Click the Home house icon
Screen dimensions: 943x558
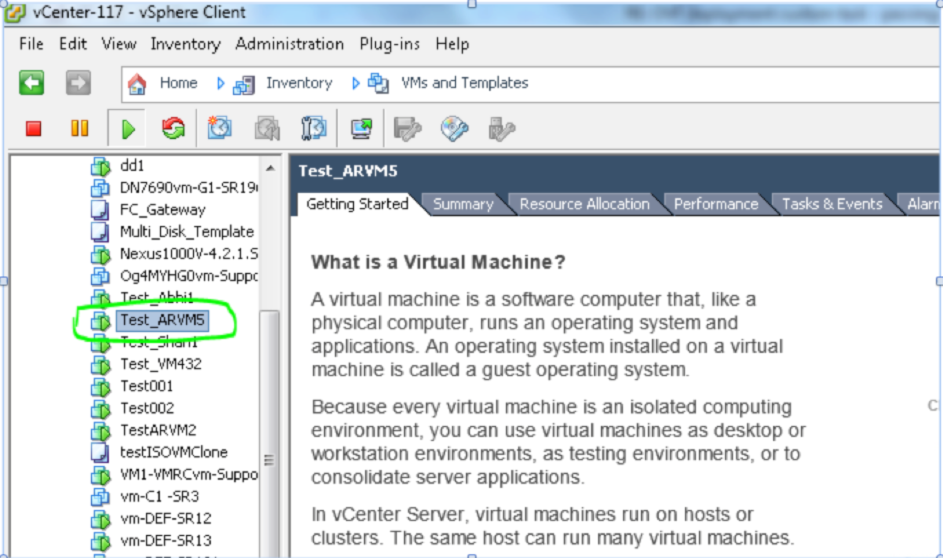(x=137, y=83)
